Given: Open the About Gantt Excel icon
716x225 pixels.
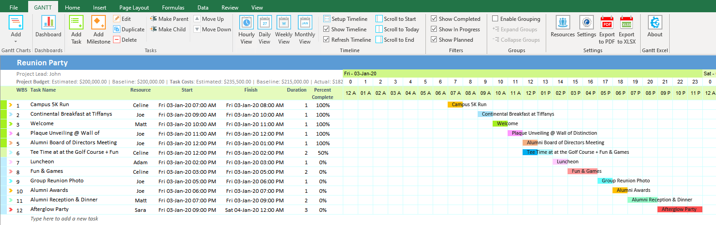Looking at the screenshot, I should click(655, 23).
